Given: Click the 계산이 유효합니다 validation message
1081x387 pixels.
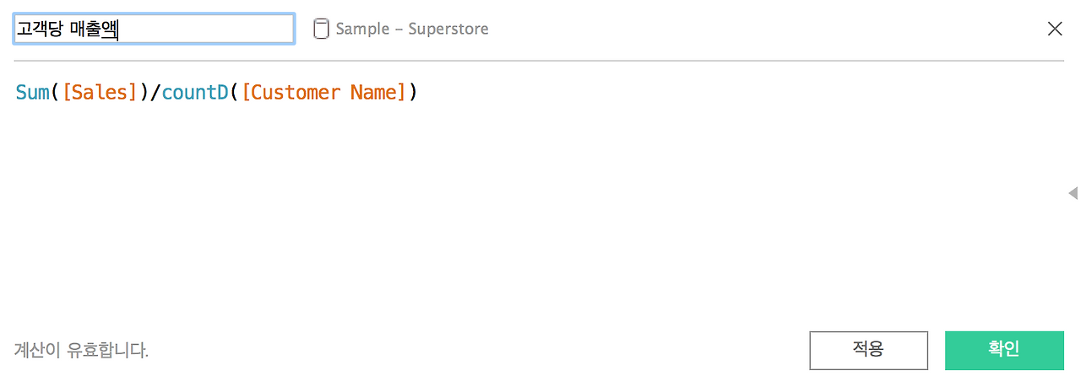Looking at the screenshot, I should pyautogui.click(x=81, y=350).
